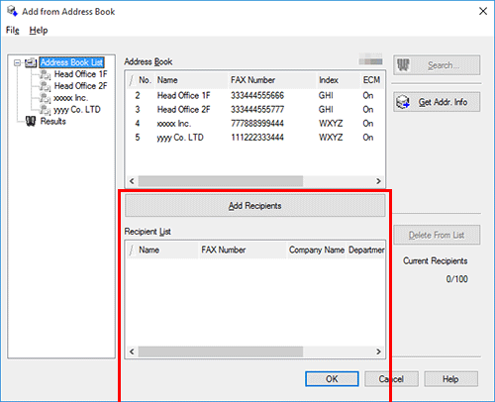Screen dimensions: 495x402
Task: Confirm with the OK button
Action: pyautogui.click(x=332, y=379)
